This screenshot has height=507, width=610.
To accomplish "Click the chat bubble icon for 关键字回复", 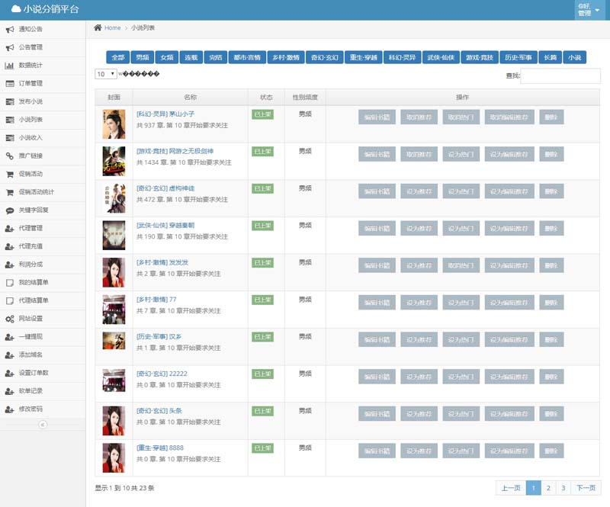I will coord(10,210).
